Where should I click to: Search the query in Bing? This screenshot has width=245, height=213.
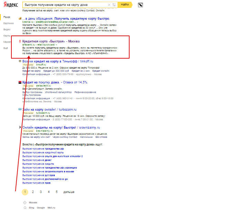(x=31, y=208)
